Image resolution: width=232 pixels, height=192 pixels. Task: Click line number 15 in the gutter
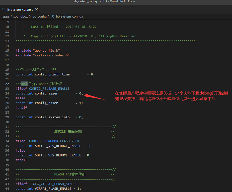click(x=7, y=51)
